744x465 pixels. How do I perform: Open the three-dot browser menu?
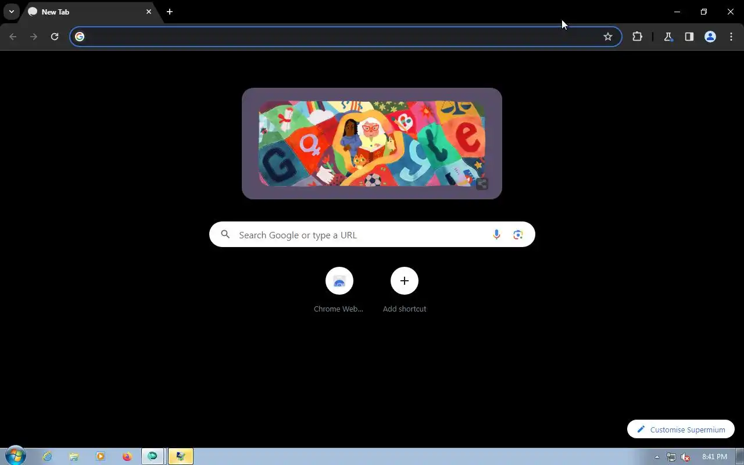(x=731, y=37)
